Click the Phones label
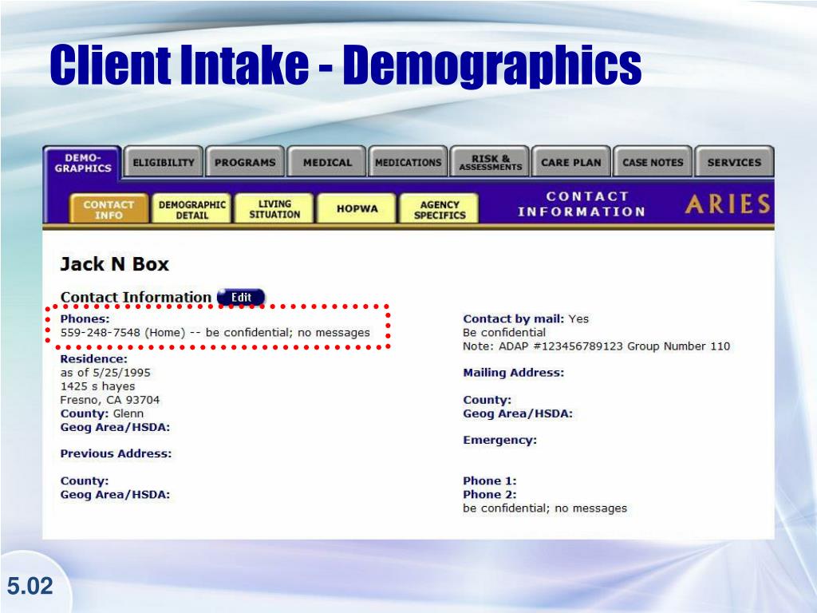The image size is (817, 613). coord(85,318)
